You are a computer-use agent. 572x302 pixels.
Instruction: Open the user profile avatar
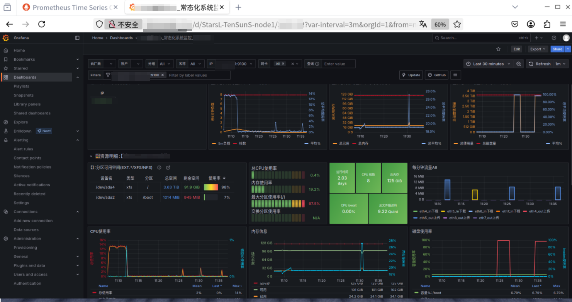[x=566, y=37]
